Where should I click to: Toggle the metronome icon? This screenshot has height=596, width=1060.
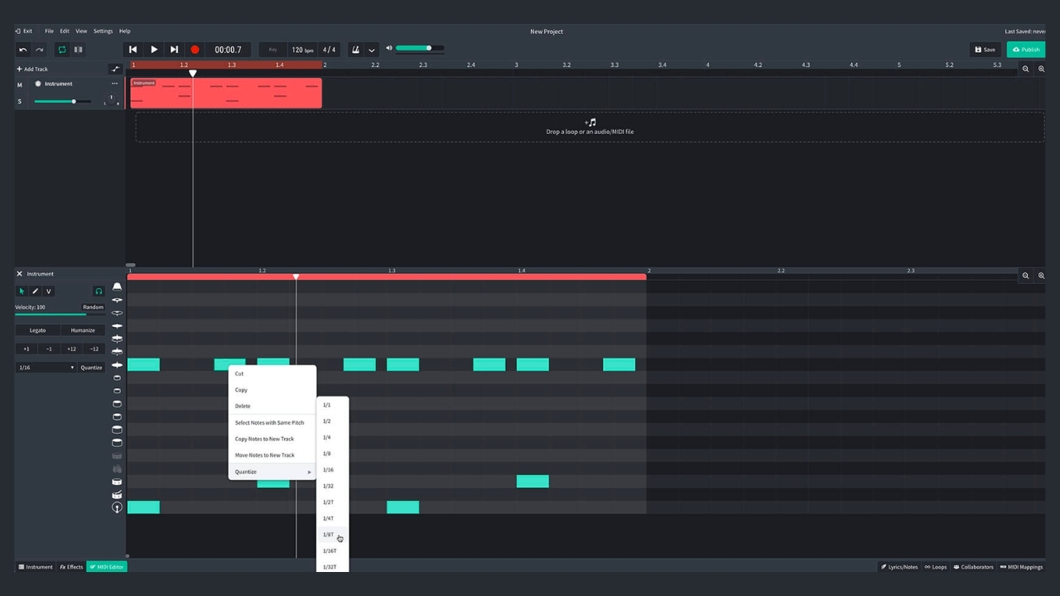pyautogui.click(x=356, y=50)
